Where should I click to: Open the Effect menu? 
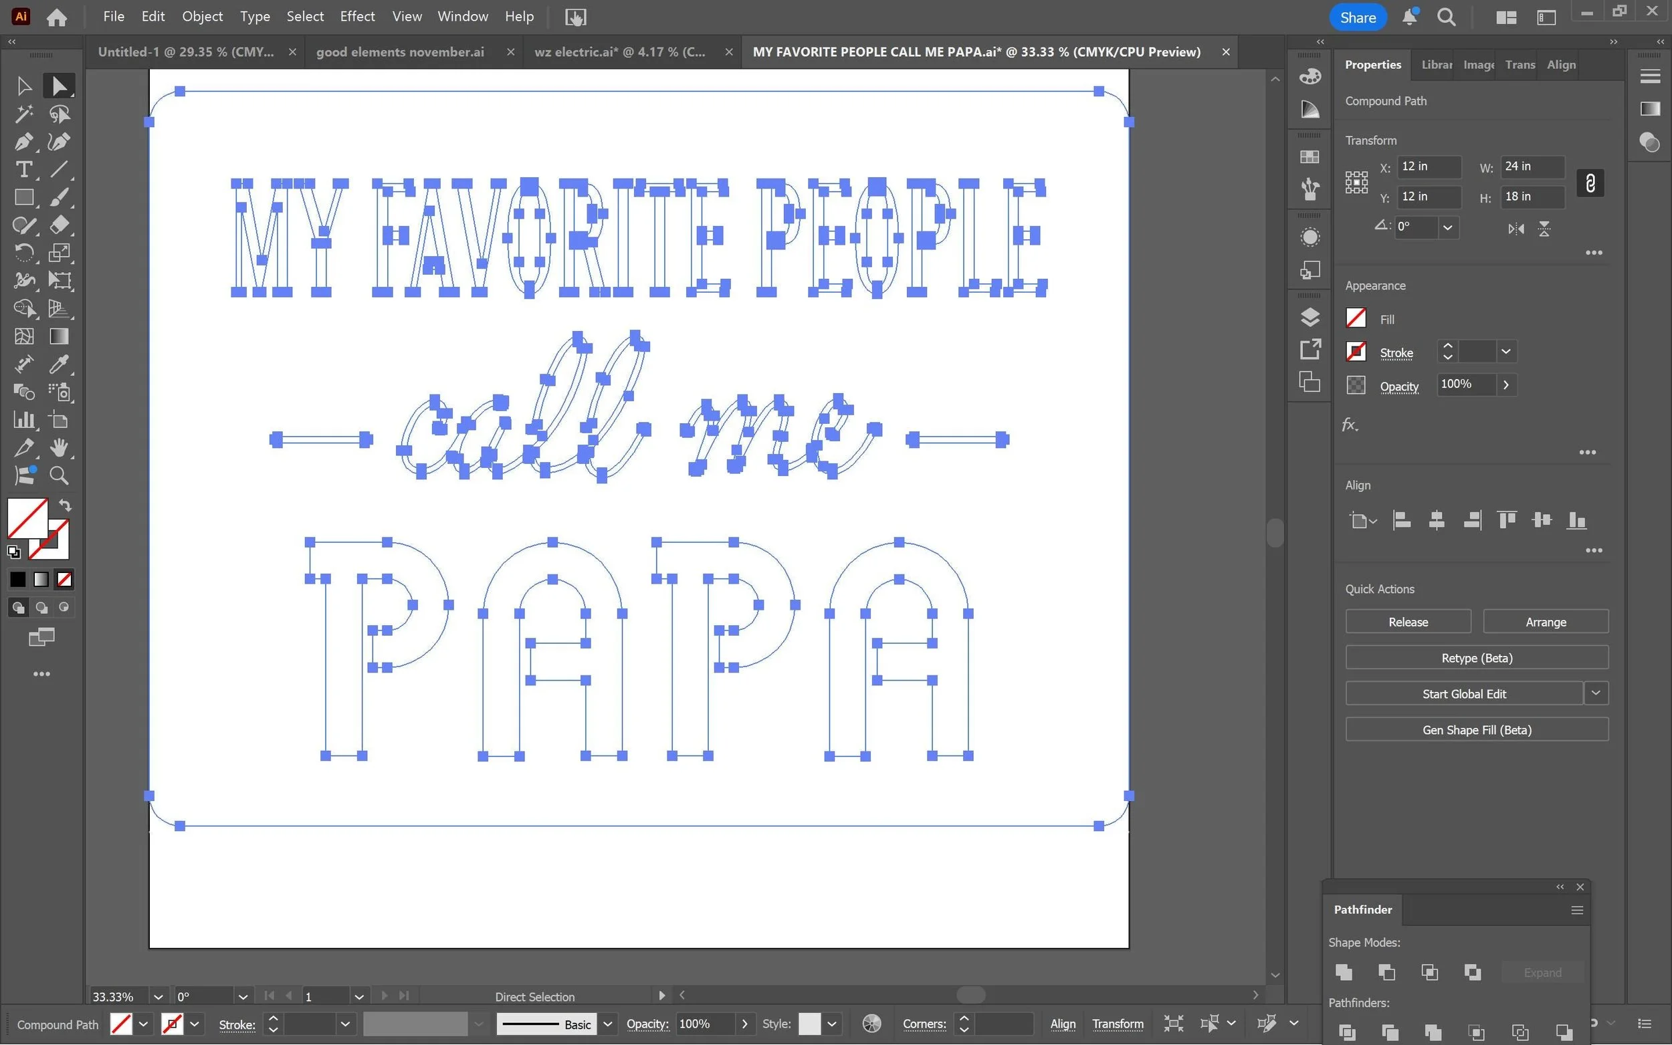[356, 17]
